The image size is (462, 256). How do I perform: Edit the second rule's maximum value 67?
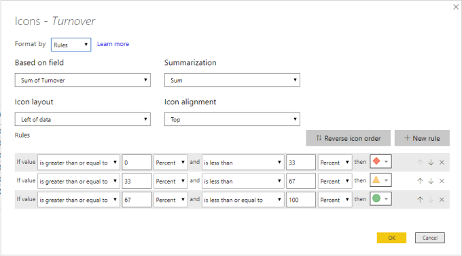pyautogui.click(x=301, y=181)
